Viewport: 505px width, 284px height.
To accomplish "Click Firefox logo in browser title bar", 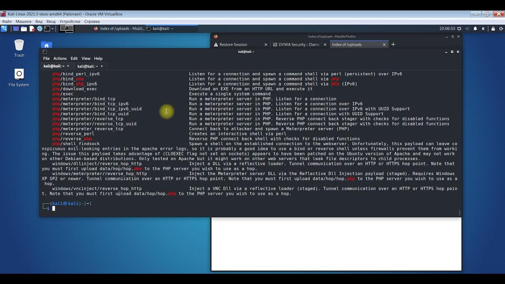I will [x=215, y=37].
